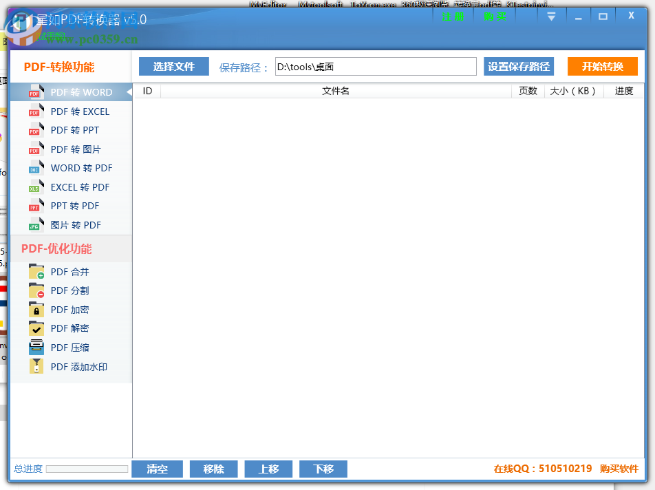Click 购买 in the title bar
The width and height of the screenshot is (655, 490).
[x=495, y=17]
